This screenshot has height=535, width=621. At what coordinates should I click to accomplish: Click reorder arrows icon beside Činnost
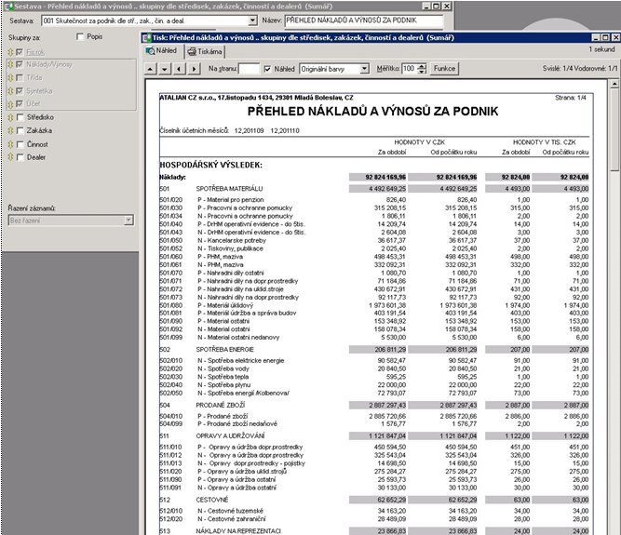tap(10, 144)
